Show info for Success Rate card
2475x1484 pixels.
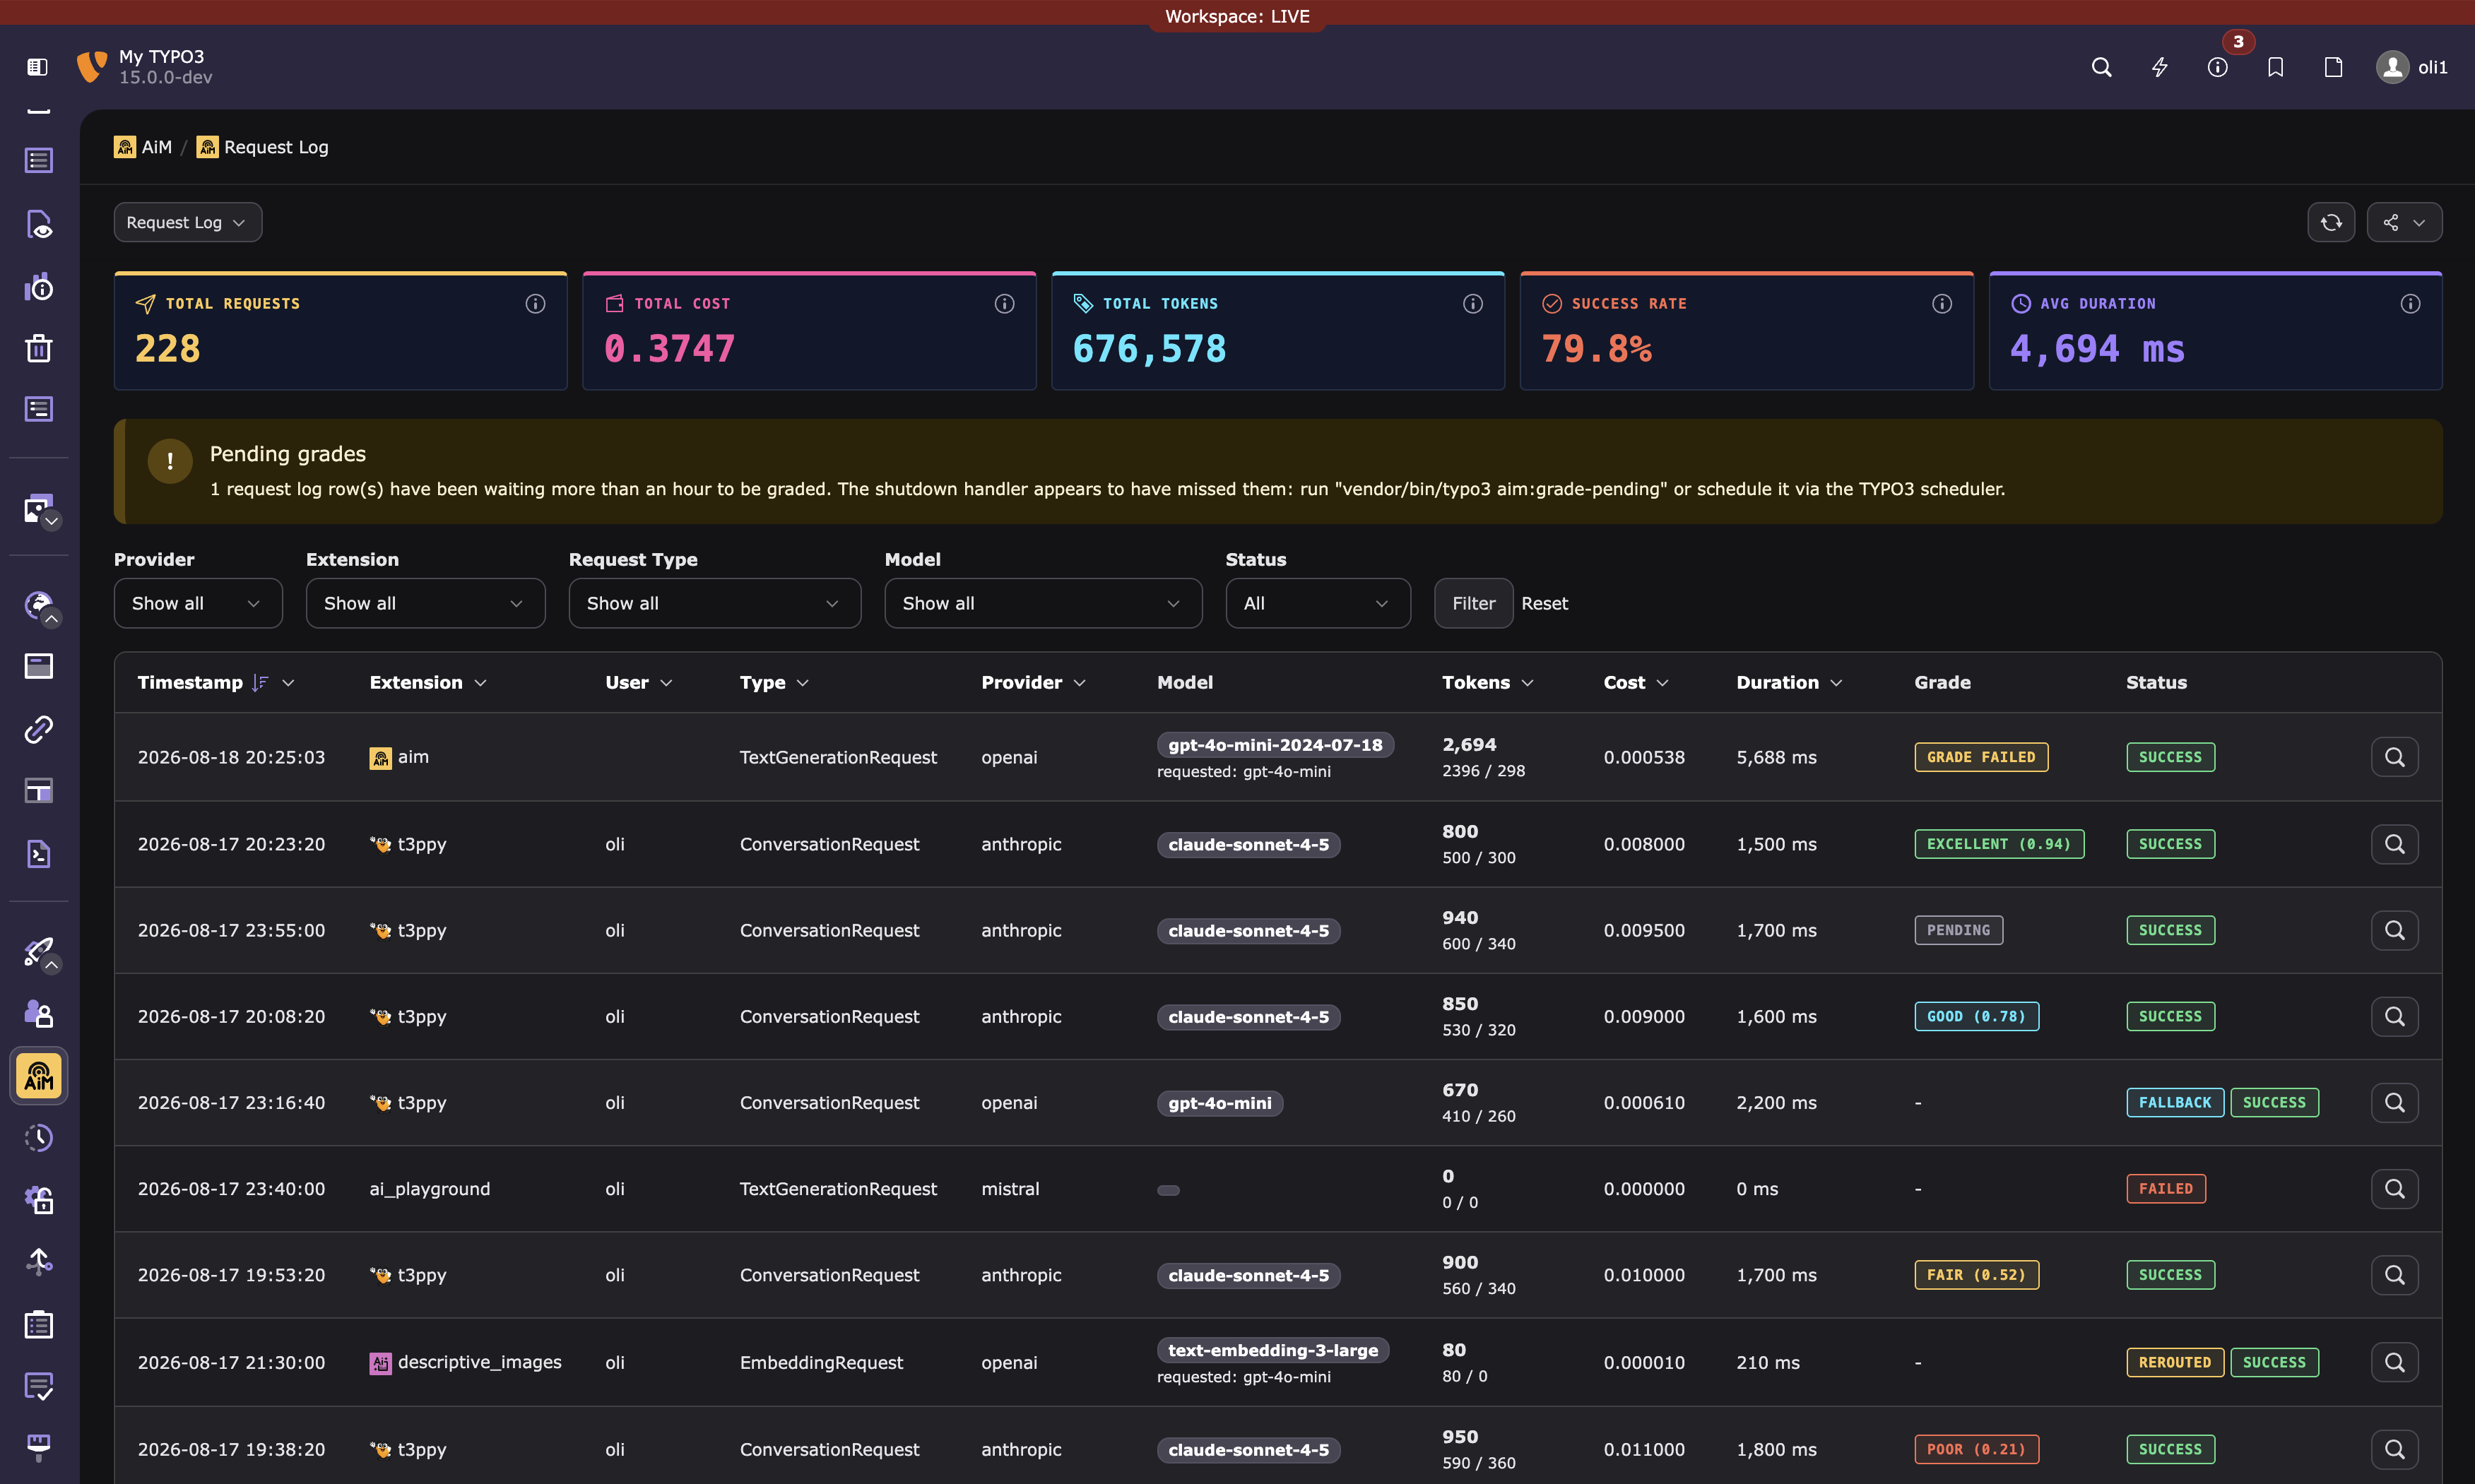click(1941, 303)
